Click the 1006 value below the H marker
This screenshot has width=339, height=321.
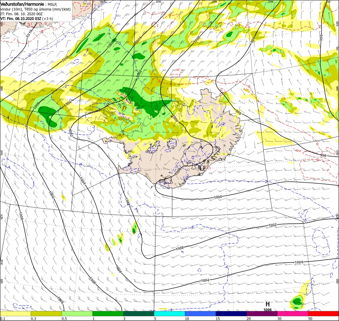coord(267,310)
